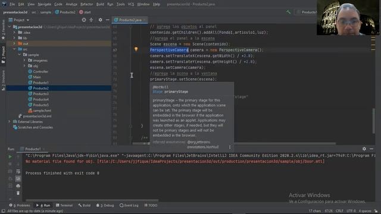Open the Problems tool window
The height and width of the screenshot is (214, 381).
20,205
